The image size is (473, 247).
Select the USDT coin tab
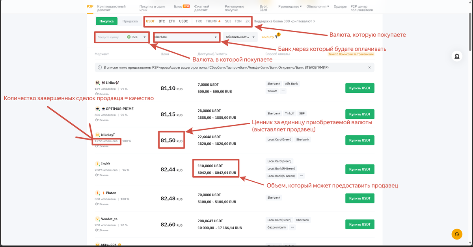pyautogui.click(x=150, y=21)
